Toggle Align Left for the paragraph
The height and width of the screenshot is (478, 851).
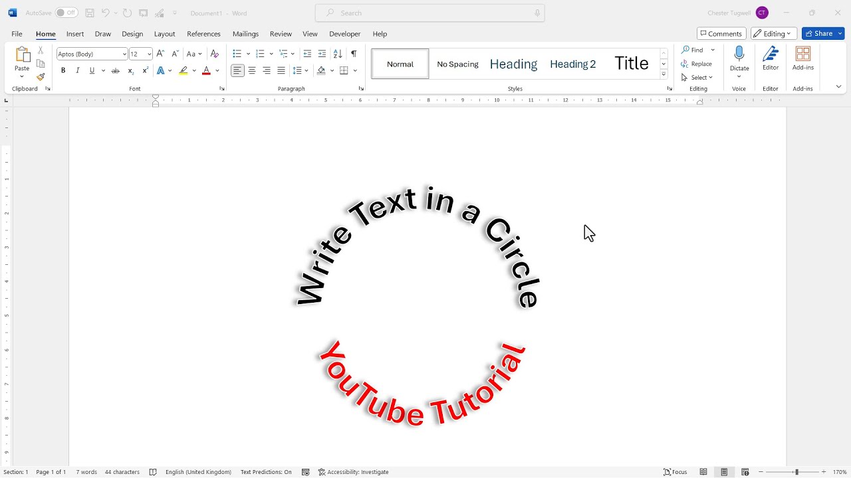click(237, 70)
